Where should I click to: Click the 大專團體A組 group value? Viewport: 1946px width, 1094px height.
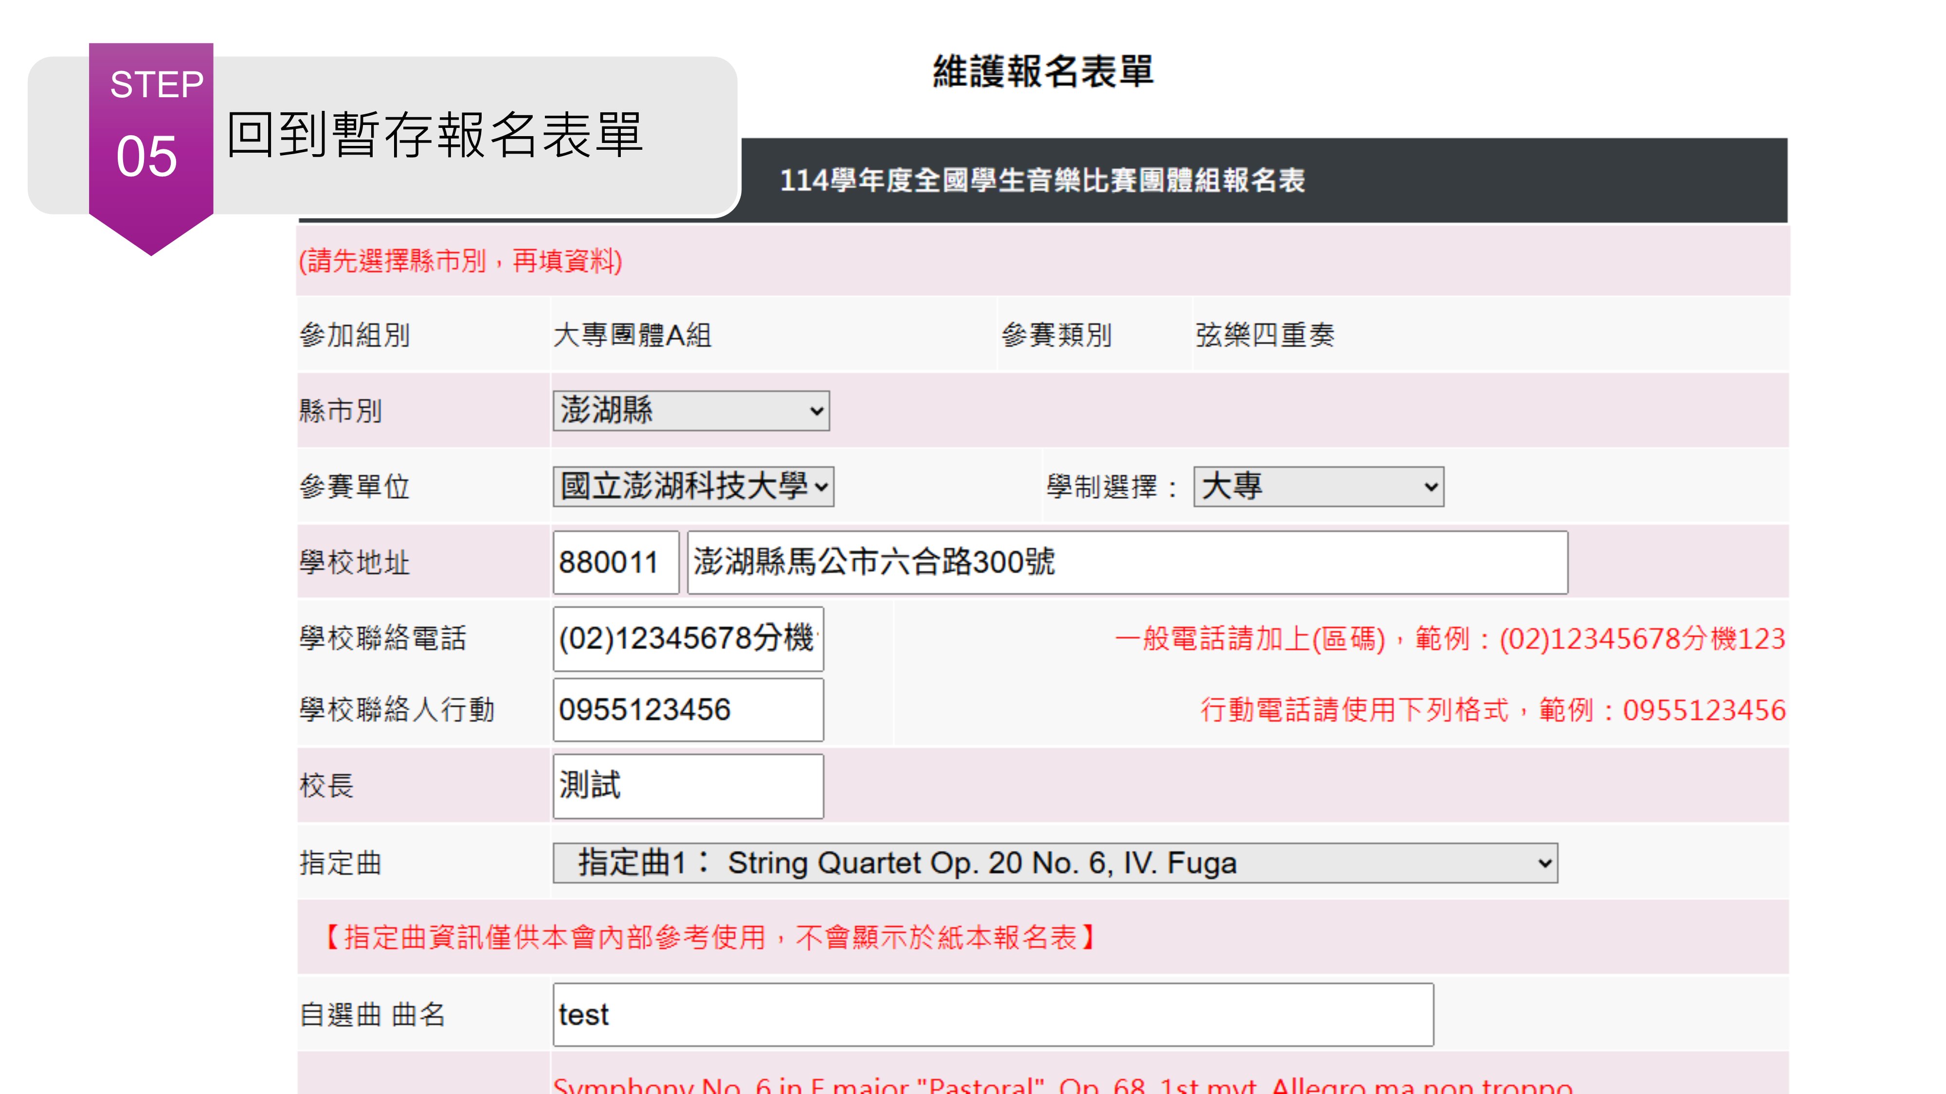[x=632, y=335]
